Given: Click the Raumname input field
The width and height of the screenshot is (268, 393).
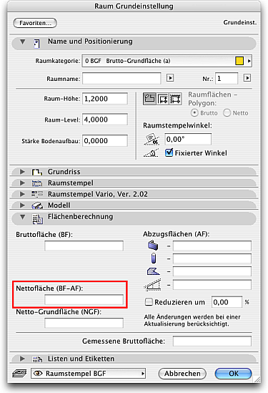Looking at the screenshot, I should [x=121, y=79].
